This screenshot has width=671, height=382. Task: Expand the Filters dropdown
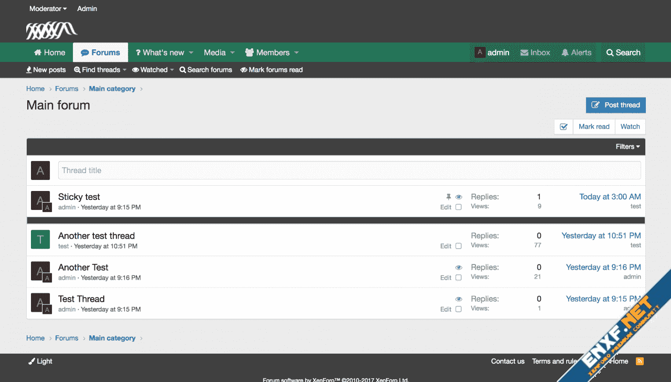pos(627,147)
